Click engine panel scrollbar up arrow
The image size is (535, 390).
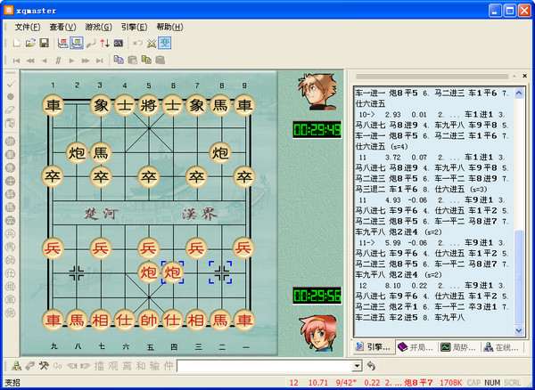[x=519, y=93]
